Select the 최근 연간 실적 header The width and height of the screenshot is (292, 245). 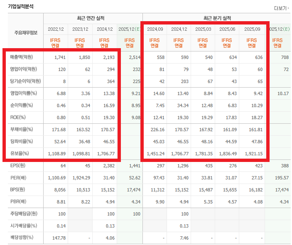point(91,18)
